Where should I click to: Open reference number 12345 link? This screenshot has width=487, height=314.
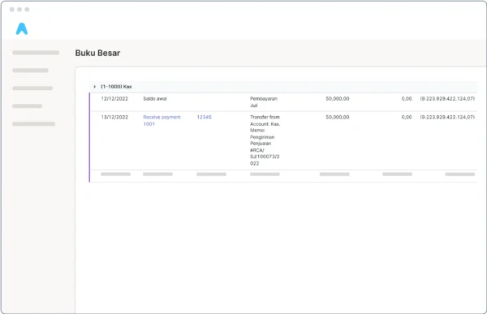tap(204, 117)
